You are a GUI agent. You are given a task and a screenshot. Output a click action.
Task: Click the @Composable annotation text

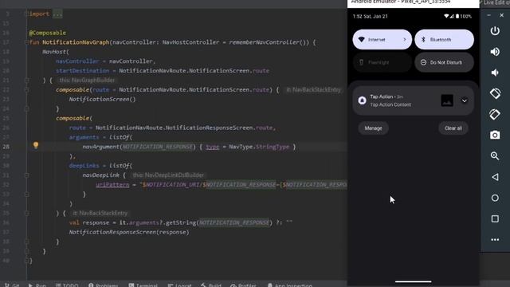coord(48,33)
